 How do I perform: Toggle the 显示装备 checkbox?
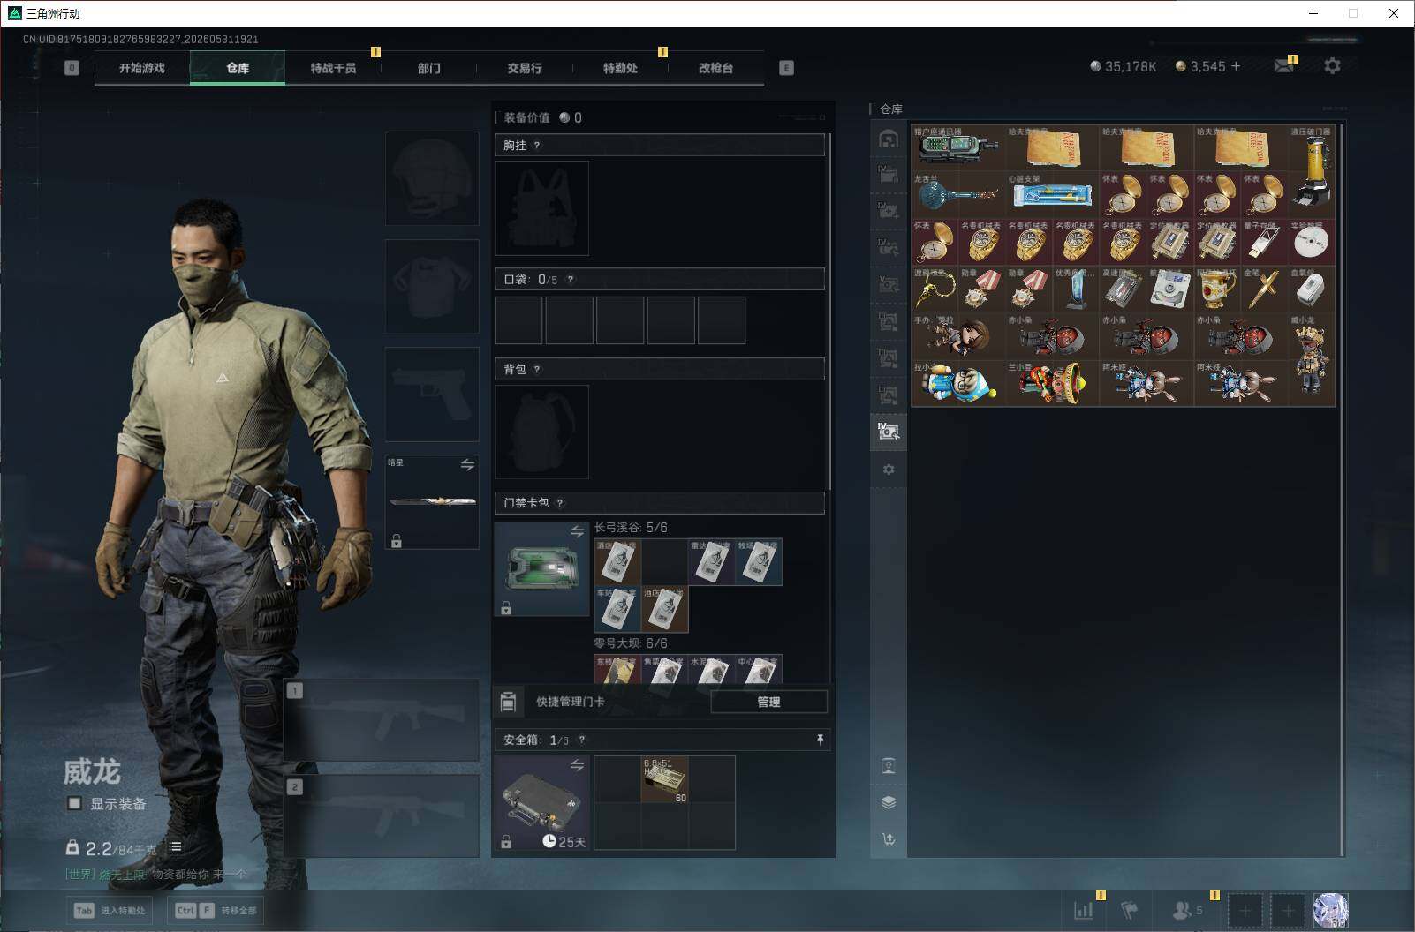(74, 803)
